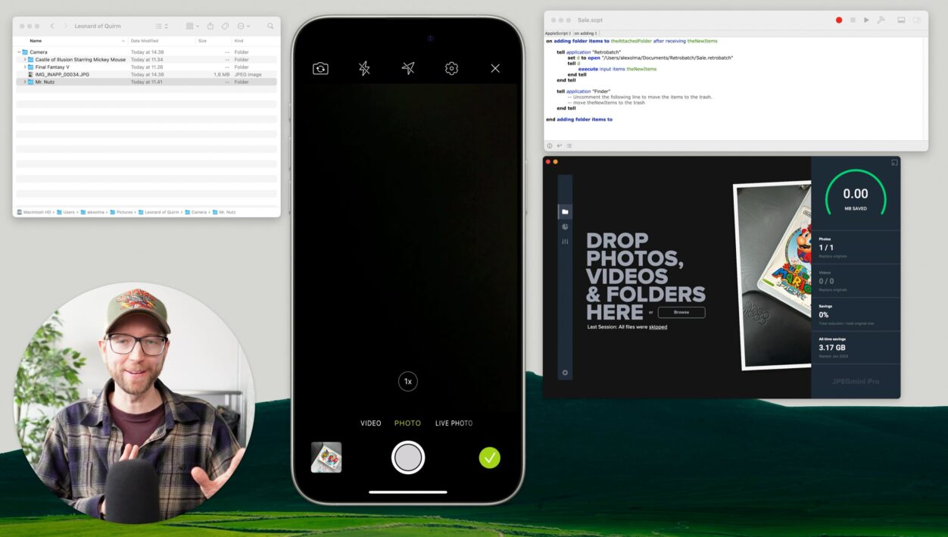Toggle the camera flash icon

click(364, 68)
